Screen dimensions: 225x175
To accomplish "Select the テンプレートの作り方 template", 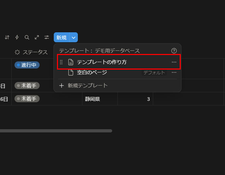I will point(102,62).
